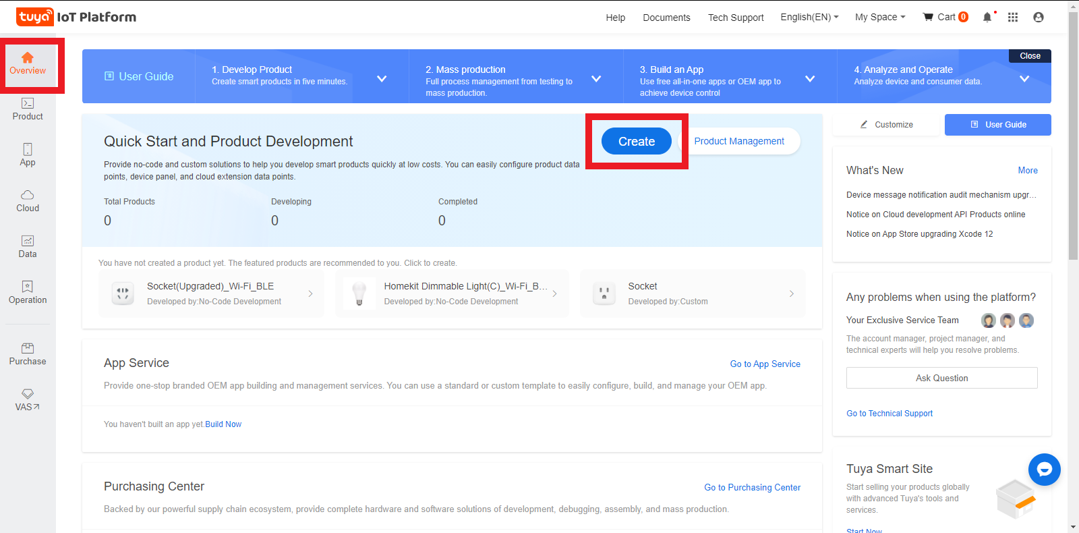
Task: Follow the Go to App Service link
Action: [x=765, y=364]
